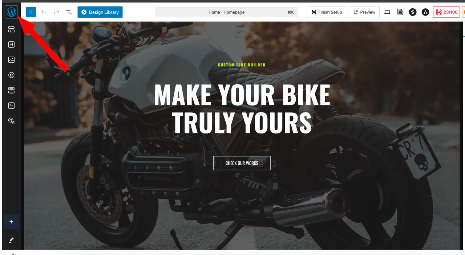Screen dimensions: 465x255
Task: Click the WordPress logo to exit editor
Action: click(11, 12)
